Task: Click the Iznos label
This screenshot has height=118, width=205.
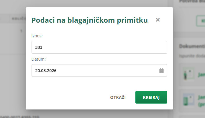Action: click(x=37, y=36)
